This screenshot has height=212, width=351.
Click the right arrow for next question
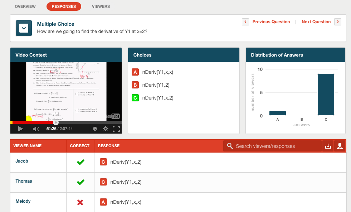click(337, 22)
